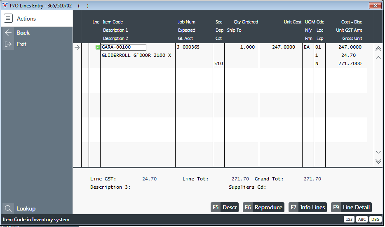This screenshot has width=385, height=227.
Task: Click the Exp value N
Action: pyautogui.click(x=317, y=63)
